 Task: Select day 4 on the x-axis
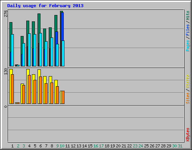pos(29,146)
